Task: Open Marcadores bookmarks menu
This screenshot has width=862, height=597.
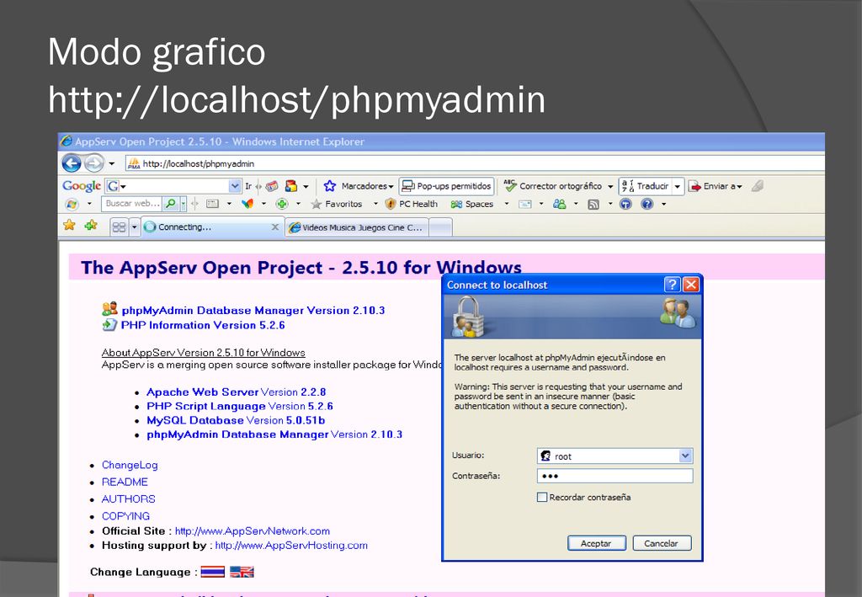Action: [359, 186]
